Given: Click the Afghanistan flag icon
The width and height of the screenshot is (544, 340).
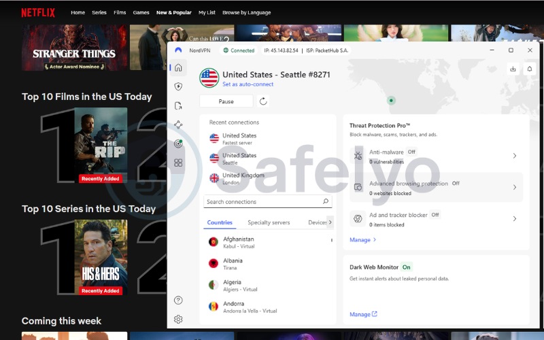Looking at the screenshot, I should coord(214,242).
